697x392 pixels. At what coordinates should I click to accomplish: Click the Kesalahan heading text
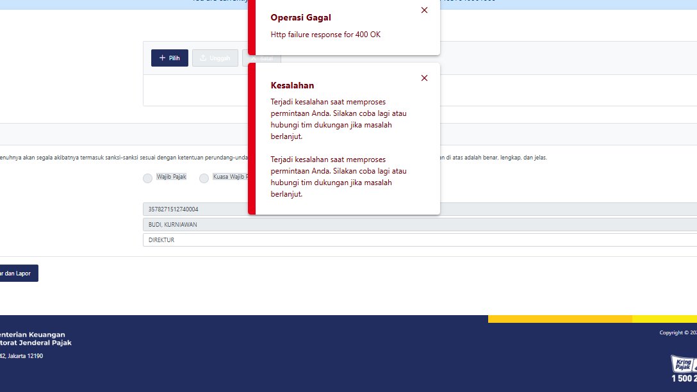[292, 85]
